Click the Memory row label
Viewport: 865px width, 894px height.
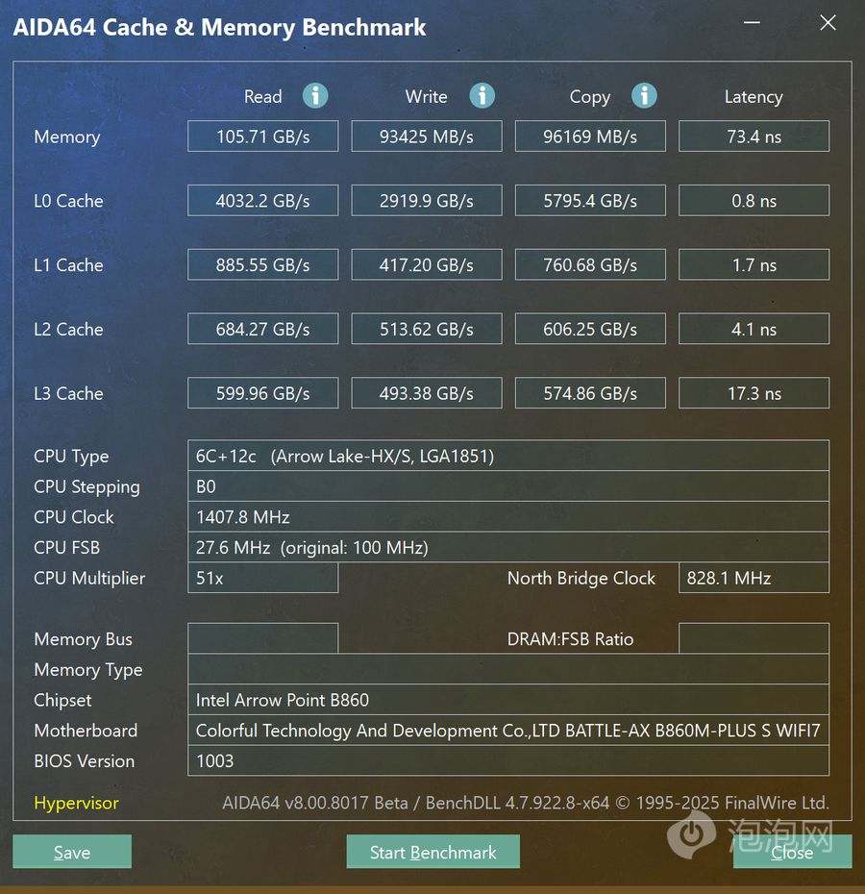66,137
